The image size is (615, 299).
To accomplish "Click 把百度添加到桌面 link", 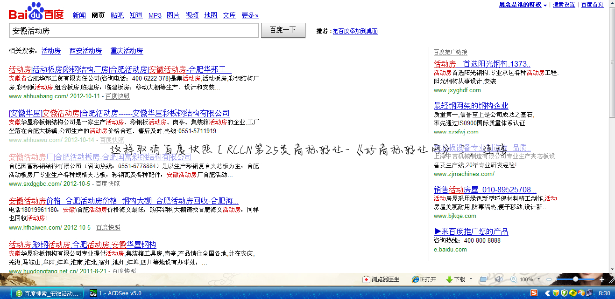I will click(355, 31).
